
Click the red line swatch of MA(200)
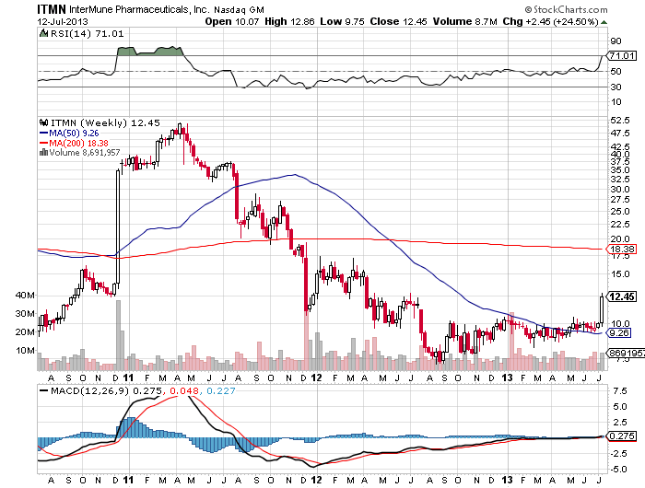pyautogui.click(x=43, y=143)
